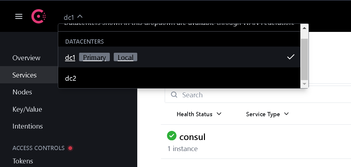The image size is (351, 167).
Task: Select the dc1 datacenter entry
Action: (x=70, y=58)
